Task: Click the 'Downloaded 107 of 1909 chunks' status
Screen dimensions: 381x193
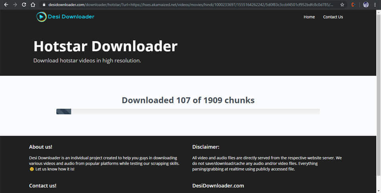Action: (x=188, y=100)
